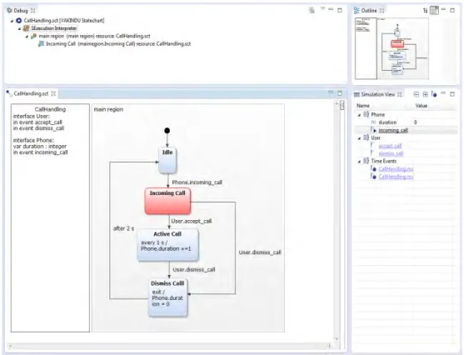
Task: Maximize the Outline panel
Action: click(452, 10)
